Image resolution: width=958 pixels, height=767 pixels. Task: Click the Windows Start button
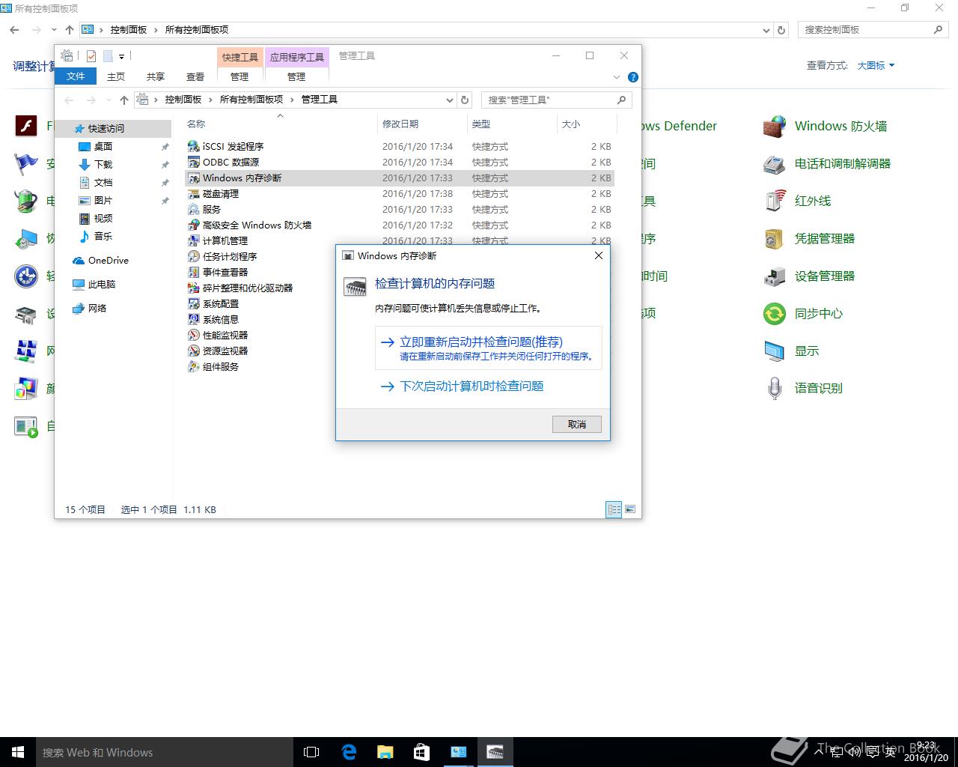[x=18, y=752]
